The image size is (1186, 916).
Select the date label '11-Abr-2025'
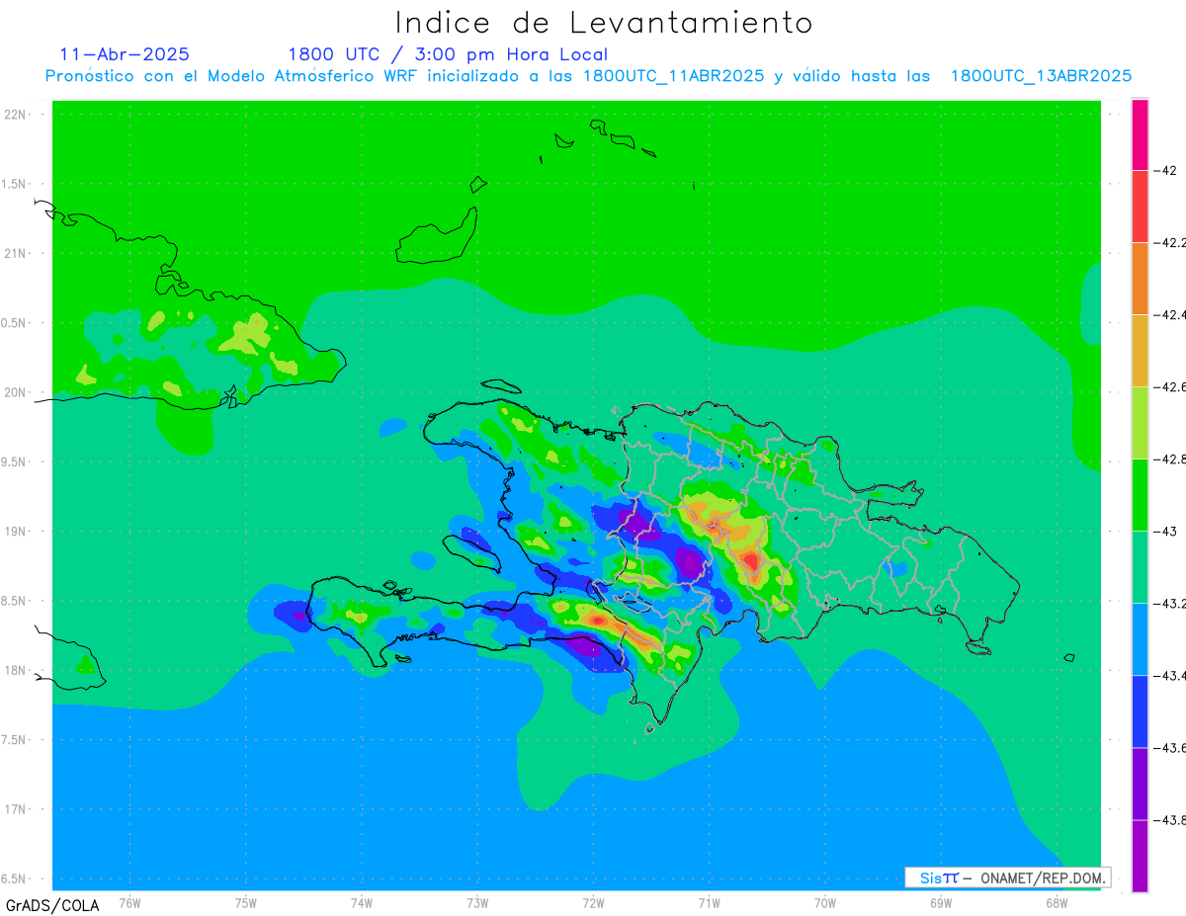(x=125, y=54)
